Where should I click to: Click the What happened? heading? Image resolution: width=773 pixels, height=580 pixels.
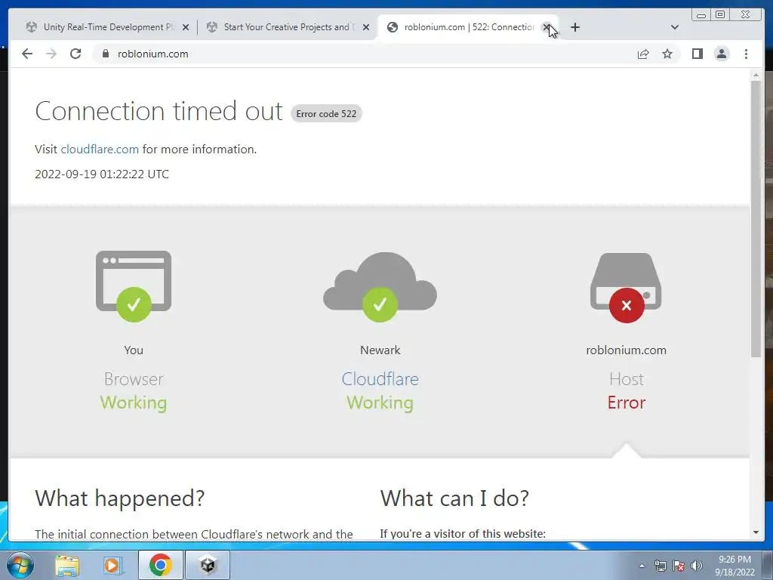(x=120, y=498)
